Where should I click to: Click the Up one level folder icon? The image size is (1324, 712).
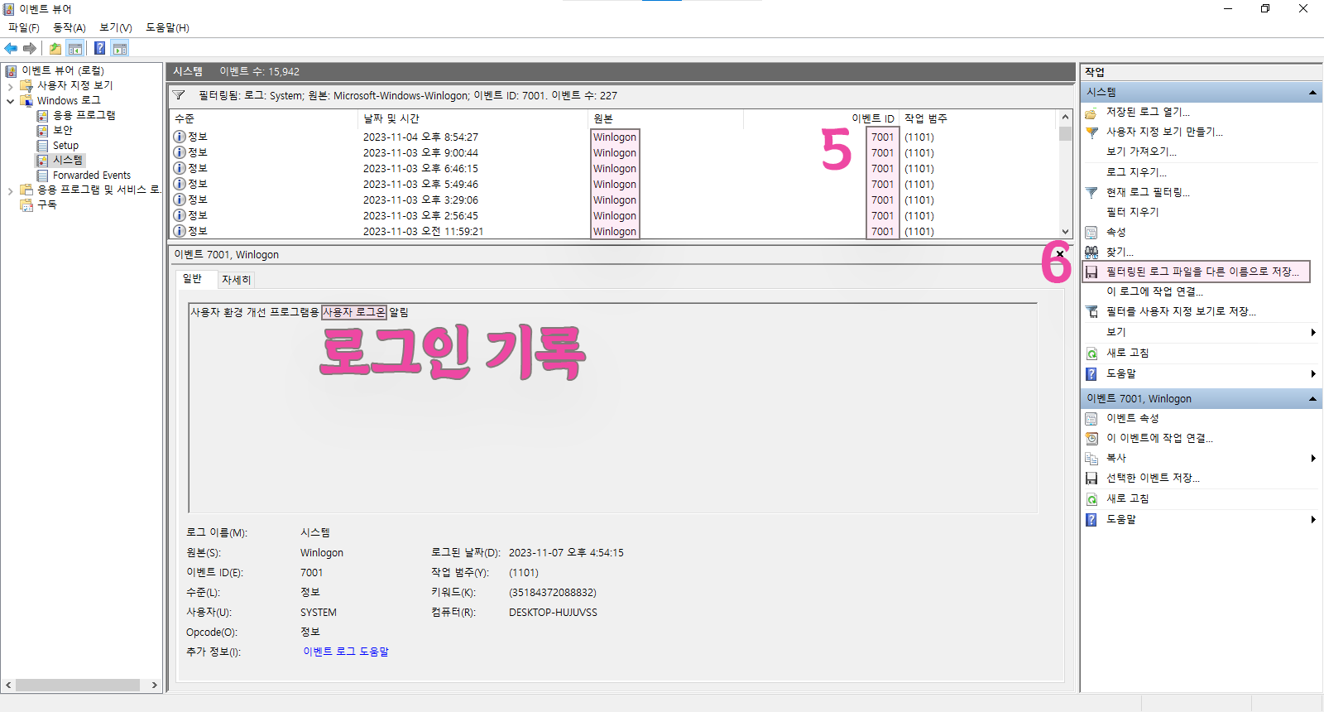pyautogui.click(x=55, y=48)
